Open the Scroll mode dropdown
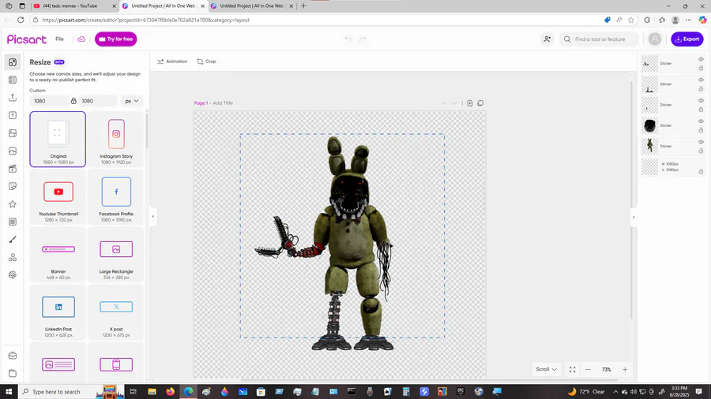 [546, 370]
